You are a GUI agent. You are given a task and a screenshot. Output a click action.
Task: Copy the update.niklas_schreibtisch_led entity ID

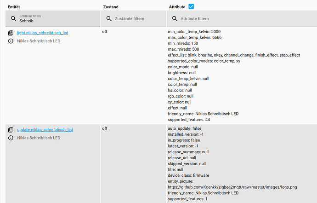[x=11, y=130]
